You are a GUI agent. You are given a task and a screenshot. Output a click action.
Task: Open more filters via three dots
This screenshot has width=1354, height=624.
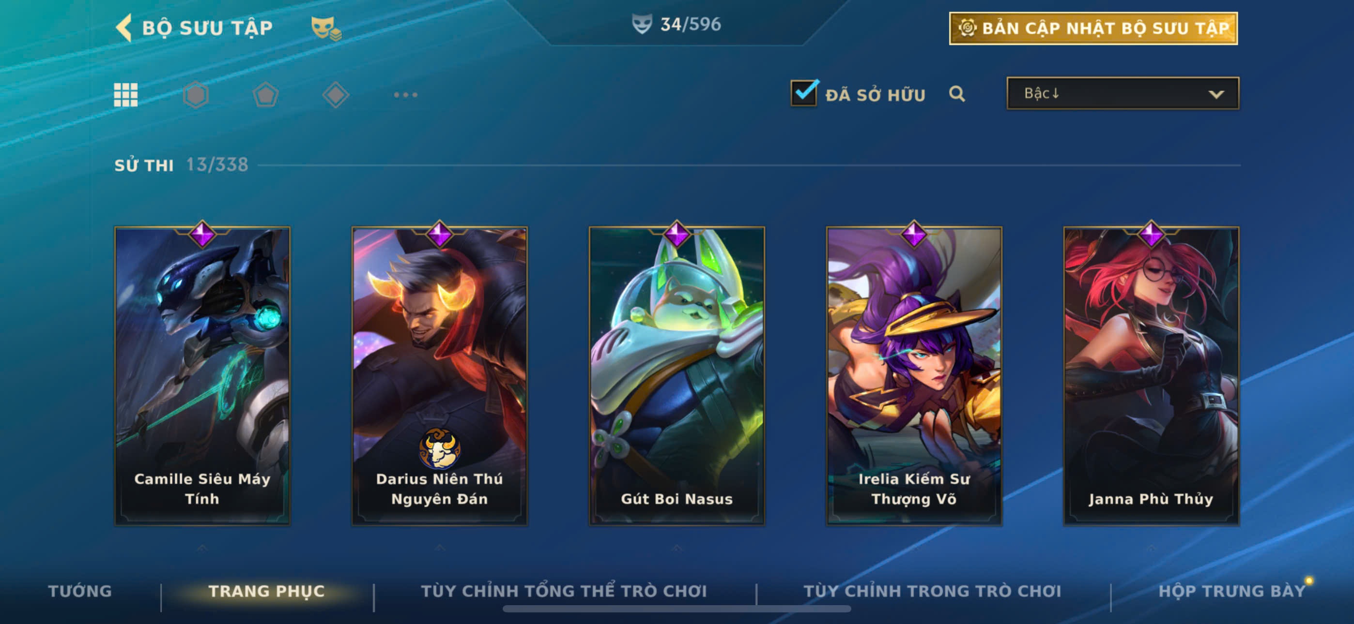click(405, 95)
